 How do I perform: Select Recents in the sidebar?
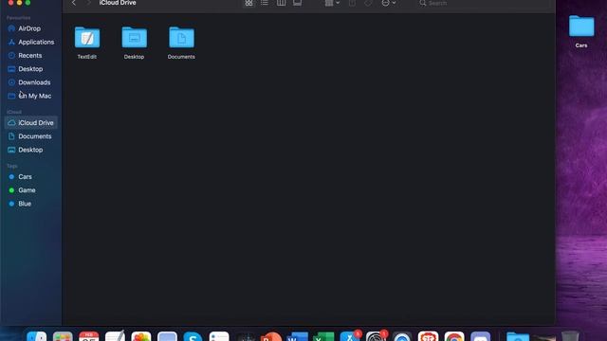point(29,56)
